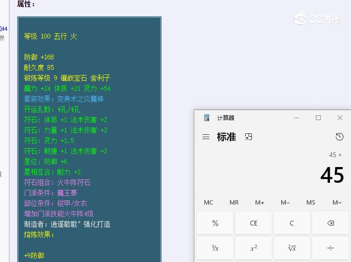Click the 魔力 +24 体质 +21 line

[67, 88]
